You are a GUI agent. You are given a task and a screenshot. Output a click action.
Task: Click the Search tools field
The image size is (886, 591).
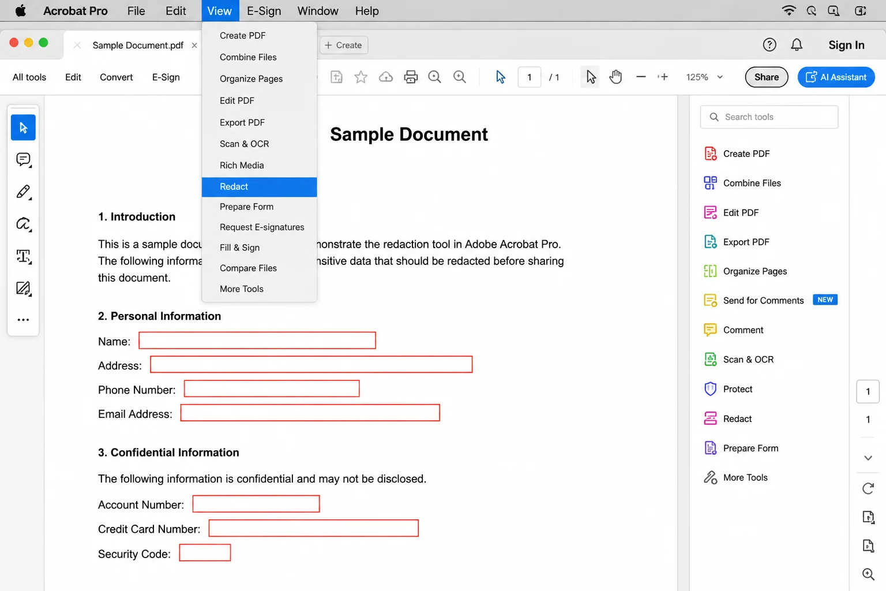pos(769,117)
